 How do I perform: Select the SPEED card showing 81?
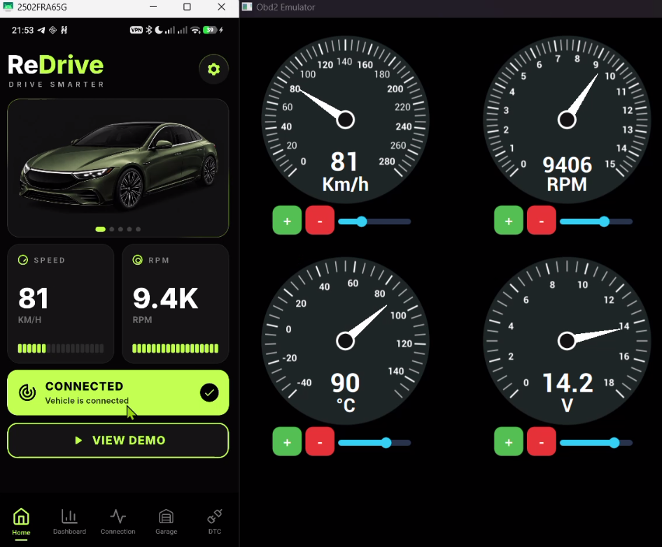(x=61, y=303)
